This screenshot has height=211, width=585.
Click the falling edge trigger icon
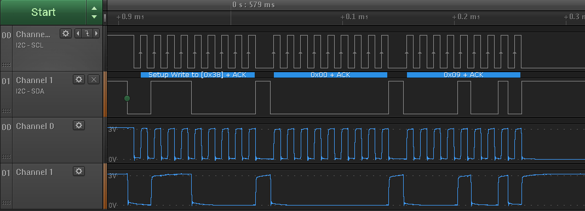(x=87, y=33)
